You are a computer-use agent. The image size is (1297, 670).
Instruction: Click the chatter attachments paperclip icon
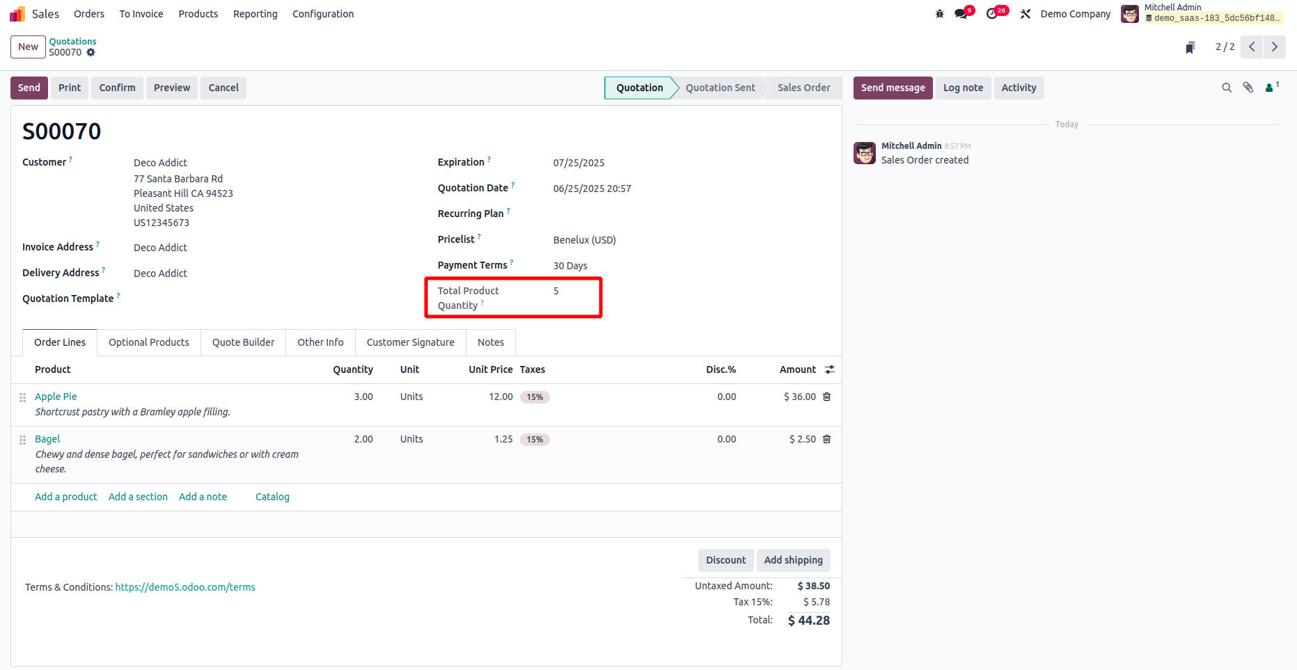pos(1248,88)
